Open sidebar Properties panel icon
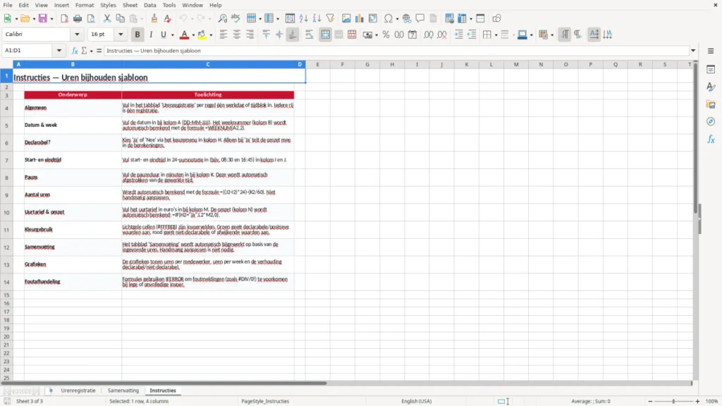This screenshot has height=406, width=722. click(x=711, y=70)
